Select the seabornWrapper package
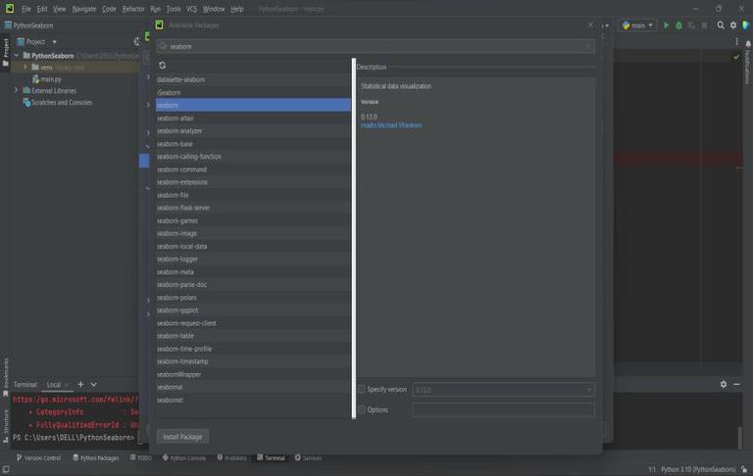Screen dimensions: 753x476 [253, 374]
